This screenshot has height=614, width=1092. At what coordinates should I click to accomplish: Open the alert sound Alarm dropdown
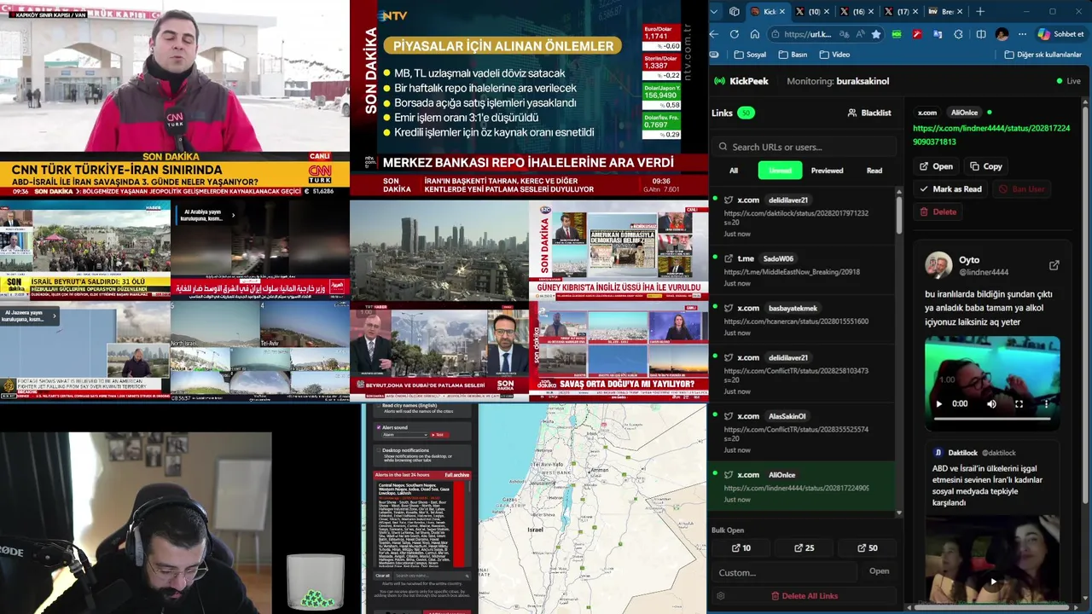tap(404, 435)
